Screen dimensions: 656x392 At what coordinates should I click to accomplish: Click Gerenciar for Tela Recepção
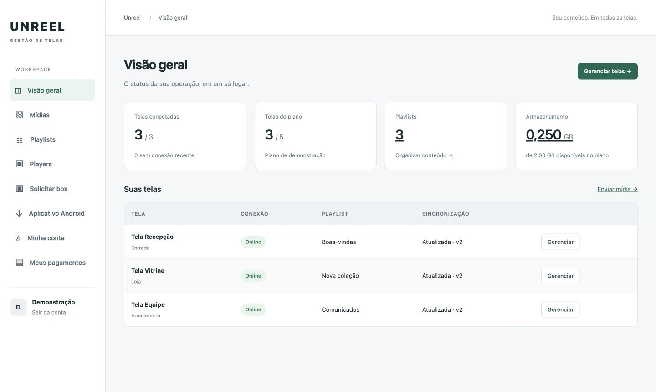point(560,242)
